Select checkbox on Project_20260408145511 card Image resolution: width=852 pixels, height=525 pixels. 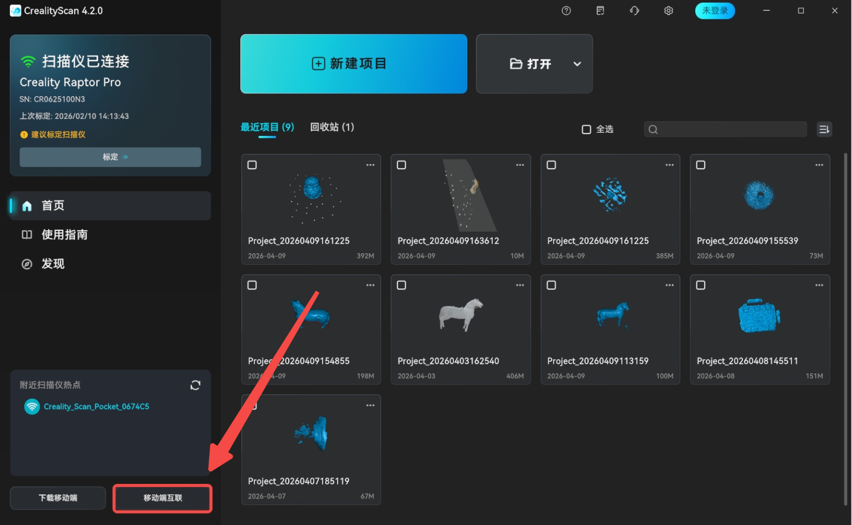(x=701, y=285)
